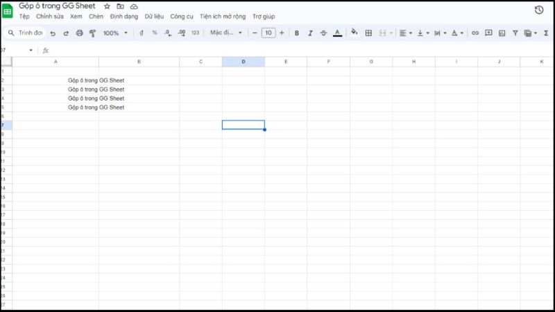Create a filter
Image resolution: width=555 pixels, height=312 pixels.
[x=515, y=33]
